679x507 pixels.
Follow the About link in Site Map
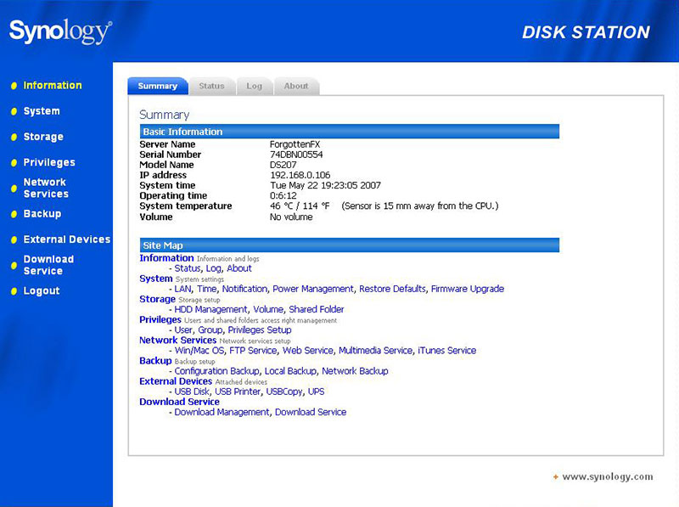239,268
